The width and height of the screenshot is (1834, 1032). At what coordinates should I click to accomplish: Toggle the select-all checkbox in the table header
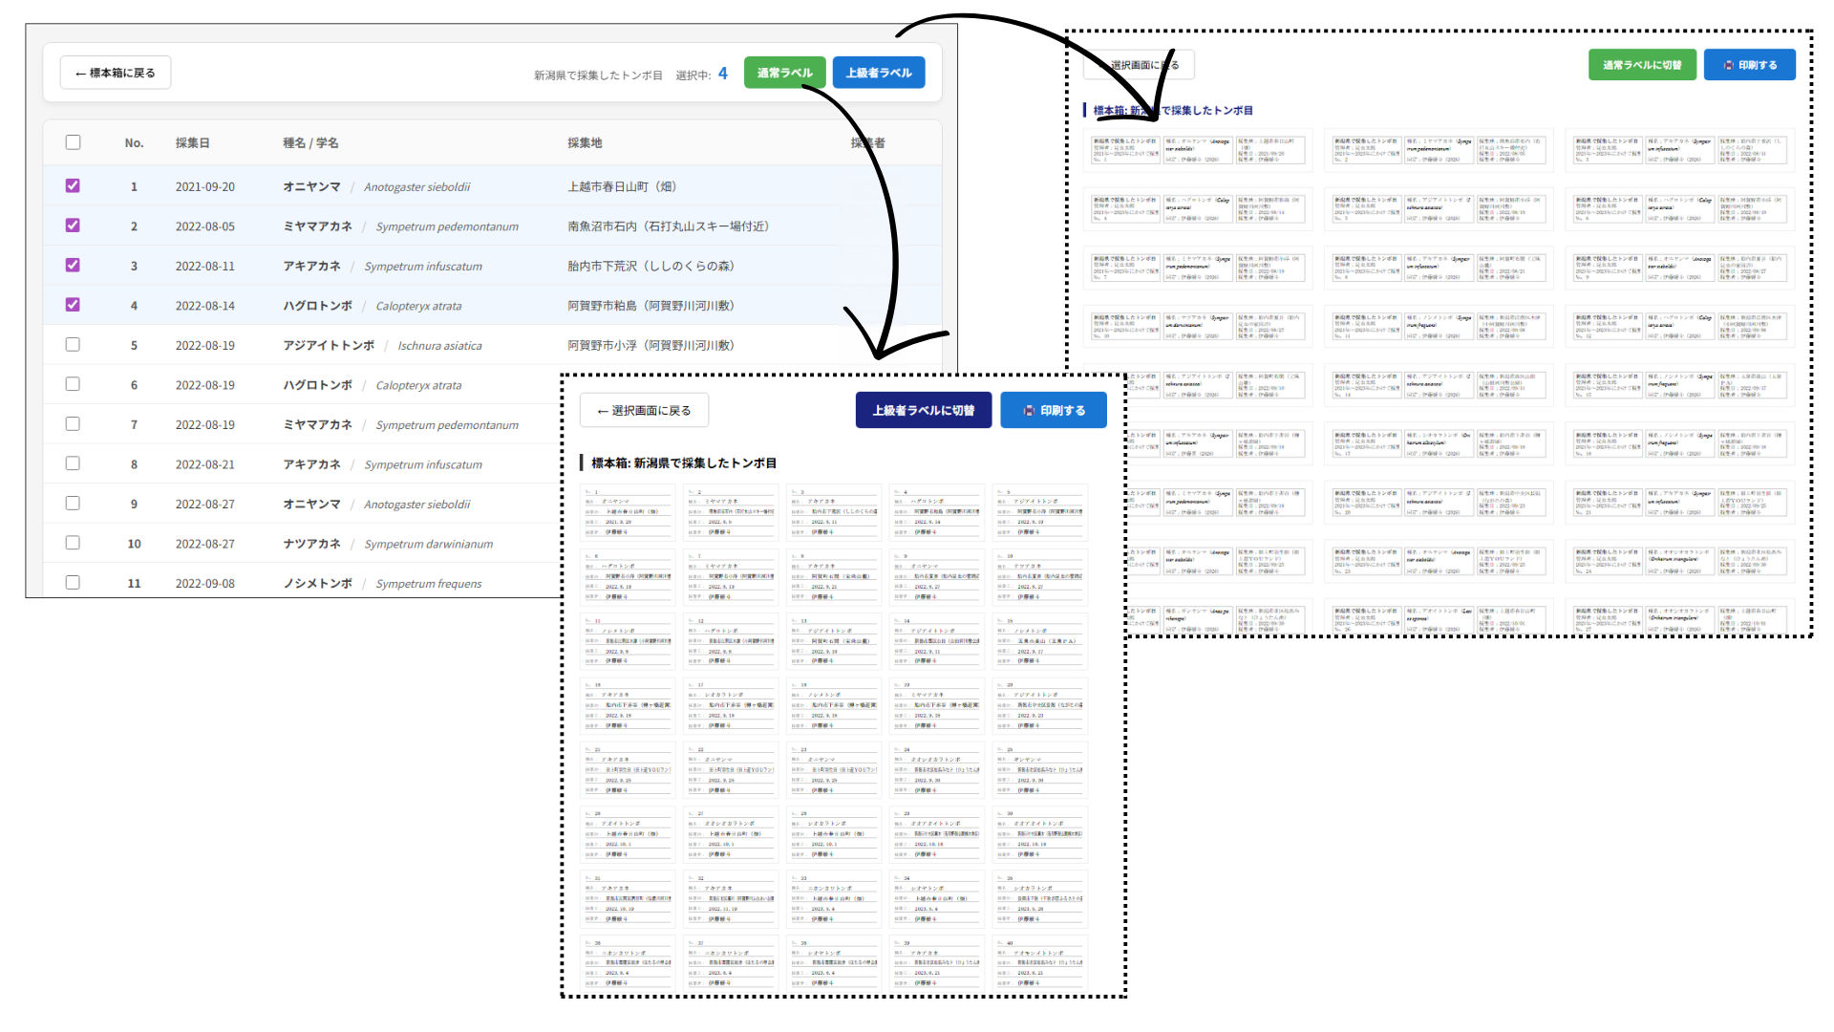coord(73,142)
